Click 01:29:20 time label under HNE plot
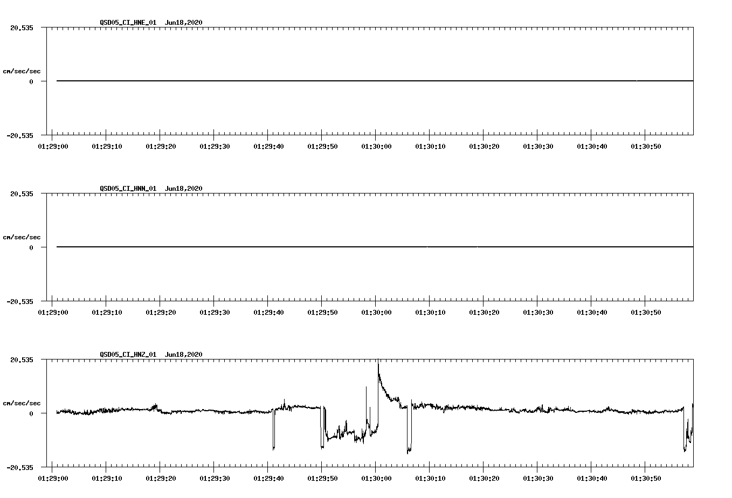732x498 pixels. pos(161,147)
